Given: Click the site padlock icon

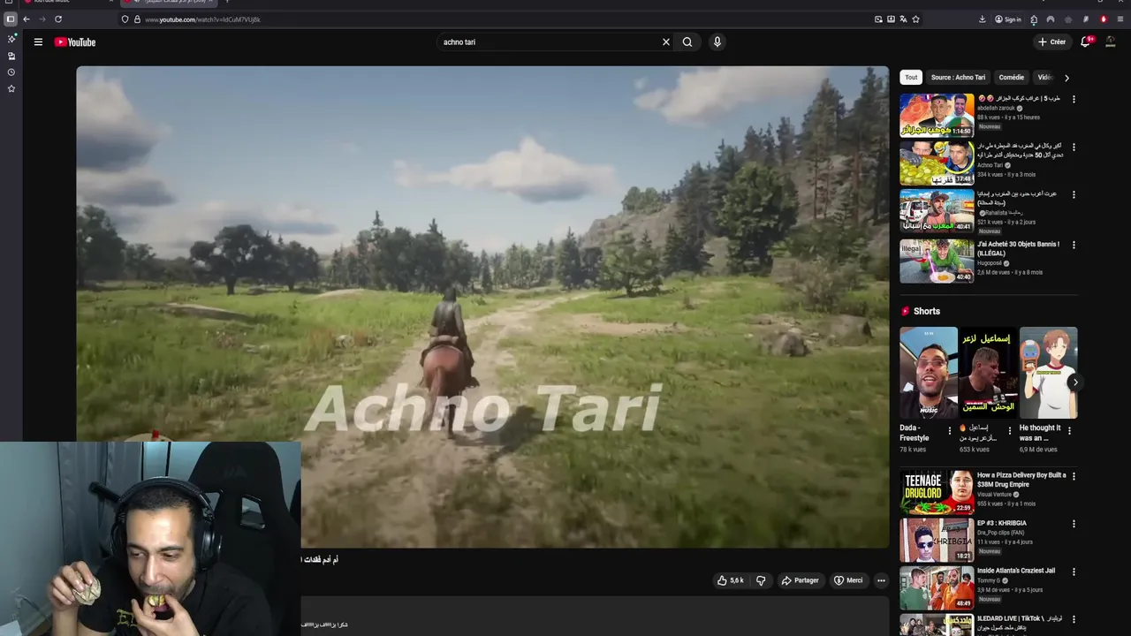Looking at the screenshot, I should [x=137, y=19].
